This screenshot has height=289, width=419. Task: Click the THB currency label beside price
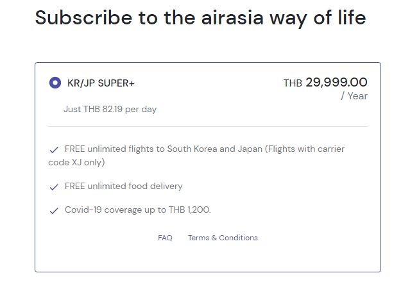293,83
